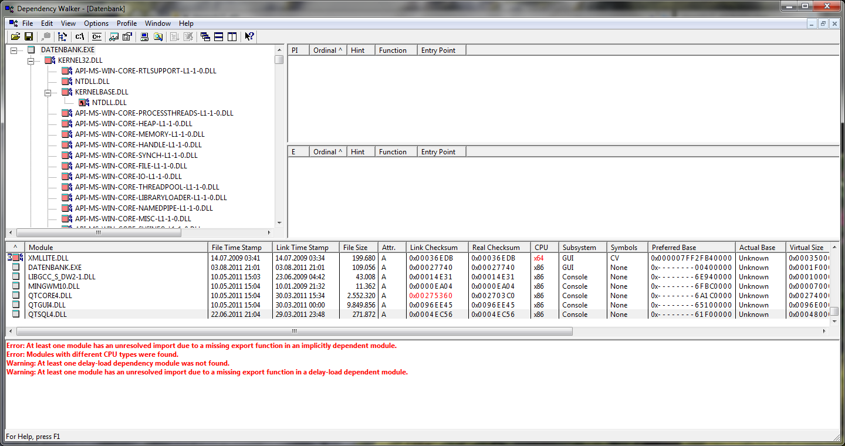This screenshot has width=845, height=446.
Task: Collapse the KERNEL32.DLL tree node
Action: click(x=31, y=61)
